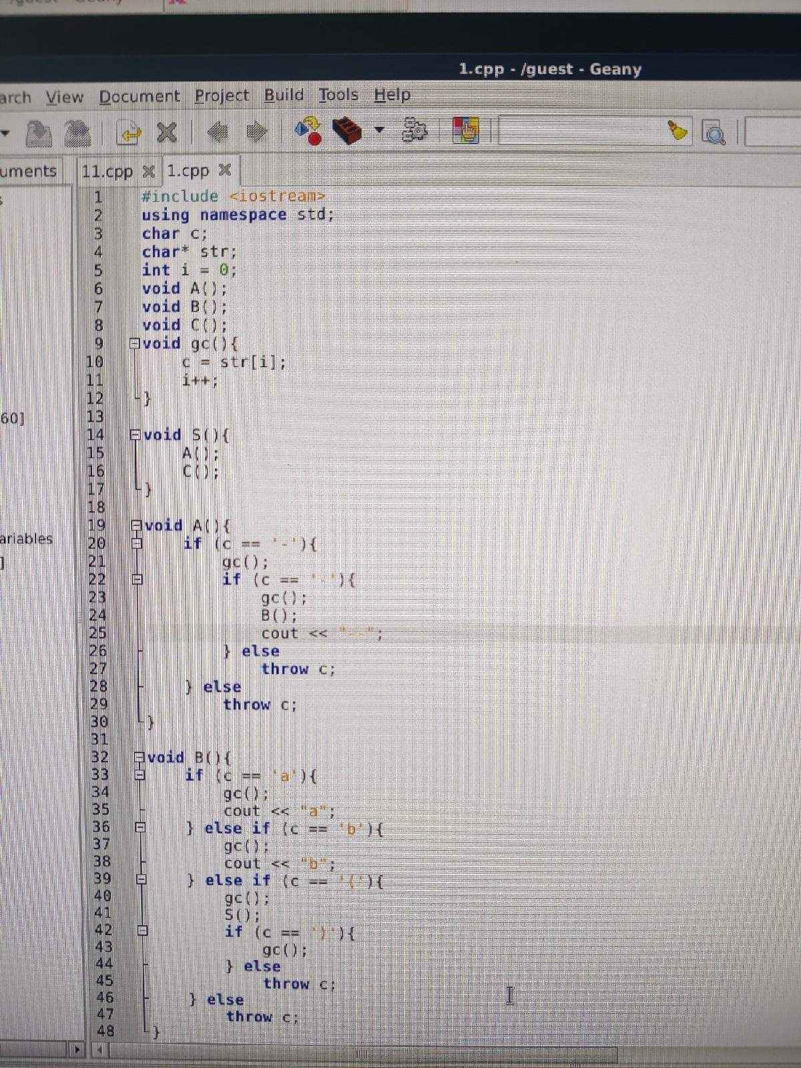Collapse the fold on line 22
This screenshot has width=801, height=1068.
pos(137,579)
